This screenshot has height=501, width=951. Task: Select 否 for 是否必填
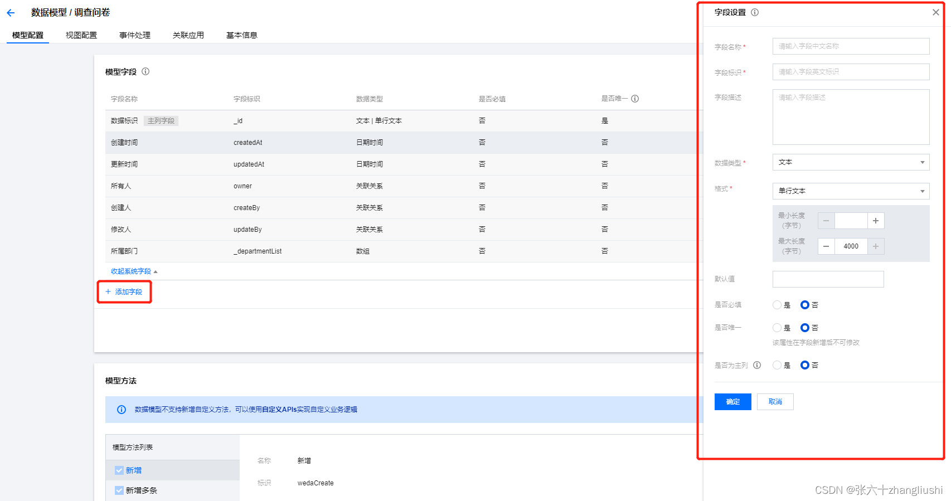tap(804, 305)
